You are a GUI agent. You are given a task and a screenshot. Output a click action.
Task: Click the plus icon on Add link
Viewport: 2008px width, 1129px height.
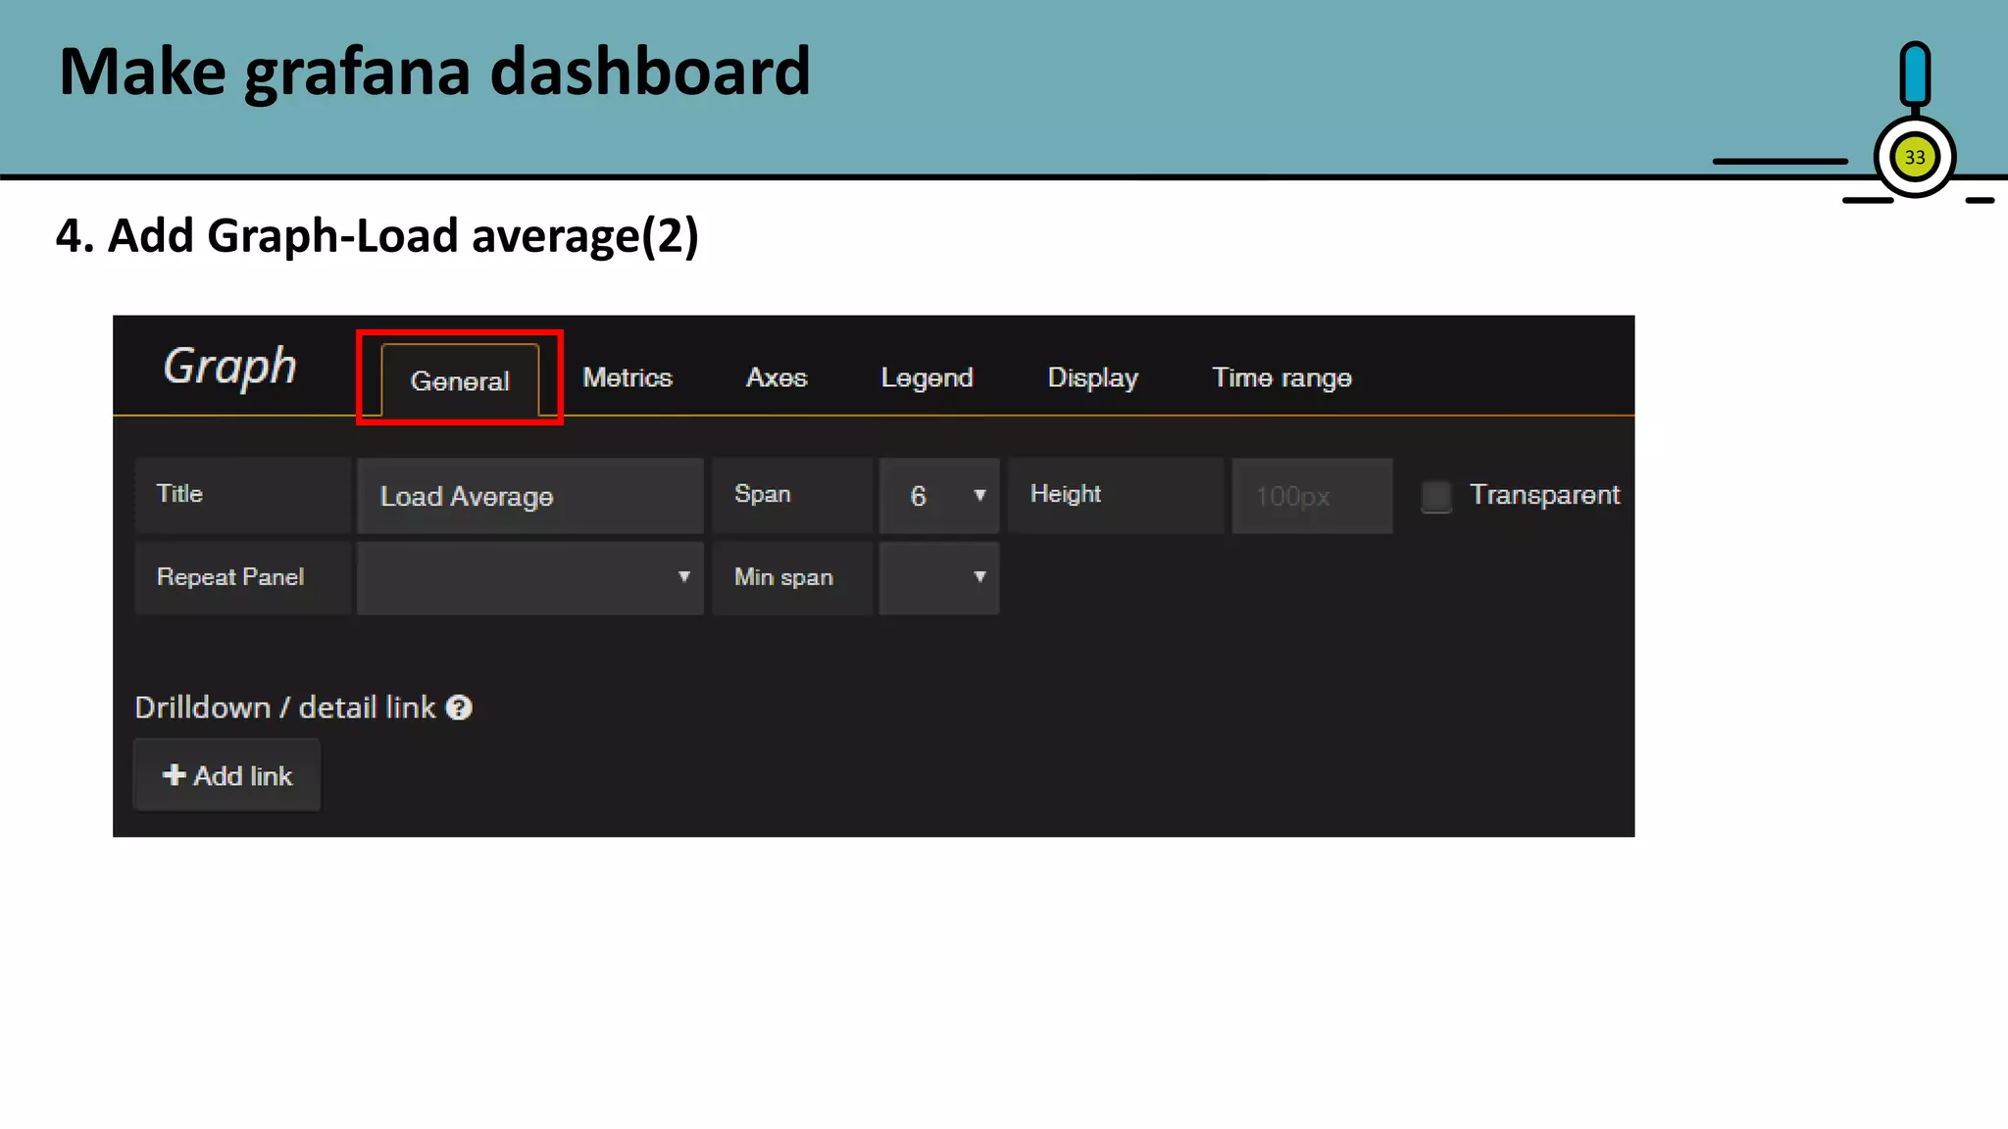(174, 775)
